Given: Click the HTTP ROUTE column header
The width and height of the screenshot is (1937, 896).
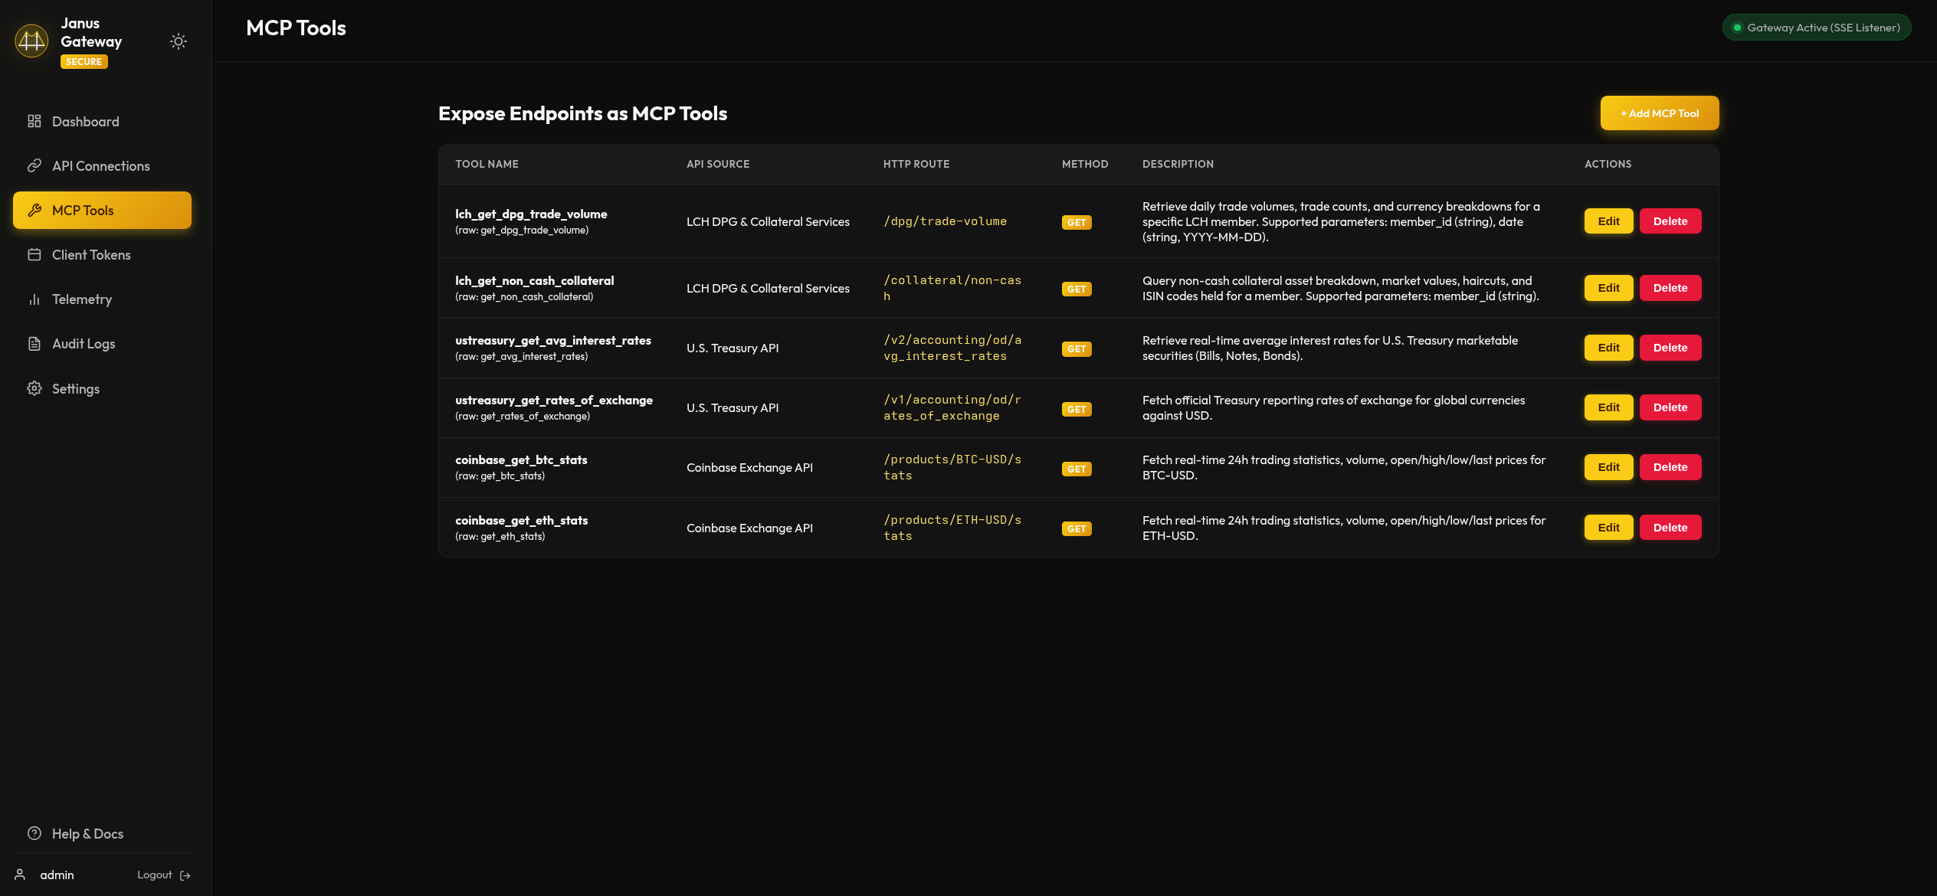Looking at the screenshot, I should (x=916, y=164).
